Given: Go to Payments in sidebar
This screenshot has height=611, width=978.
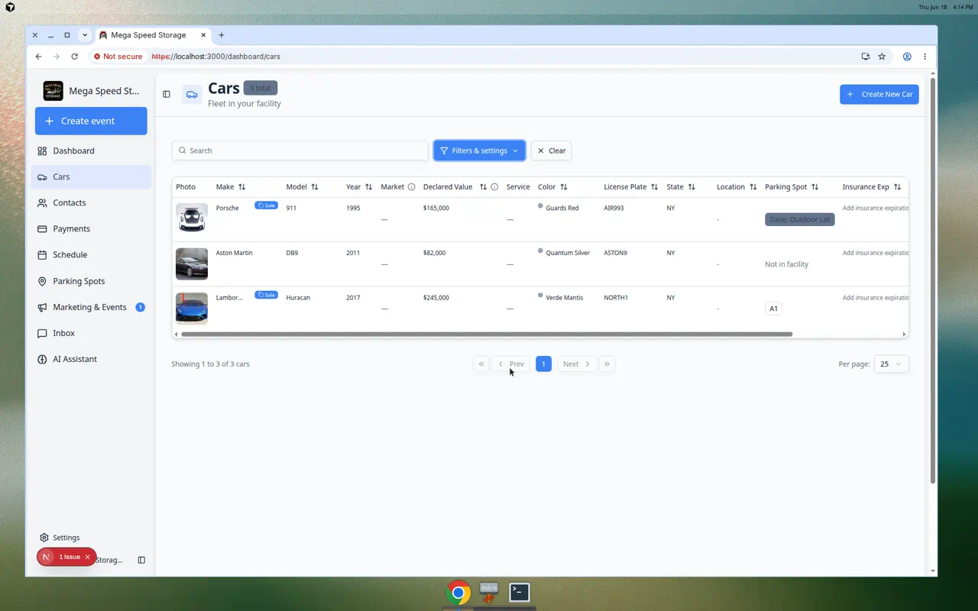Looking at the screenshot, I should (91, 228).
